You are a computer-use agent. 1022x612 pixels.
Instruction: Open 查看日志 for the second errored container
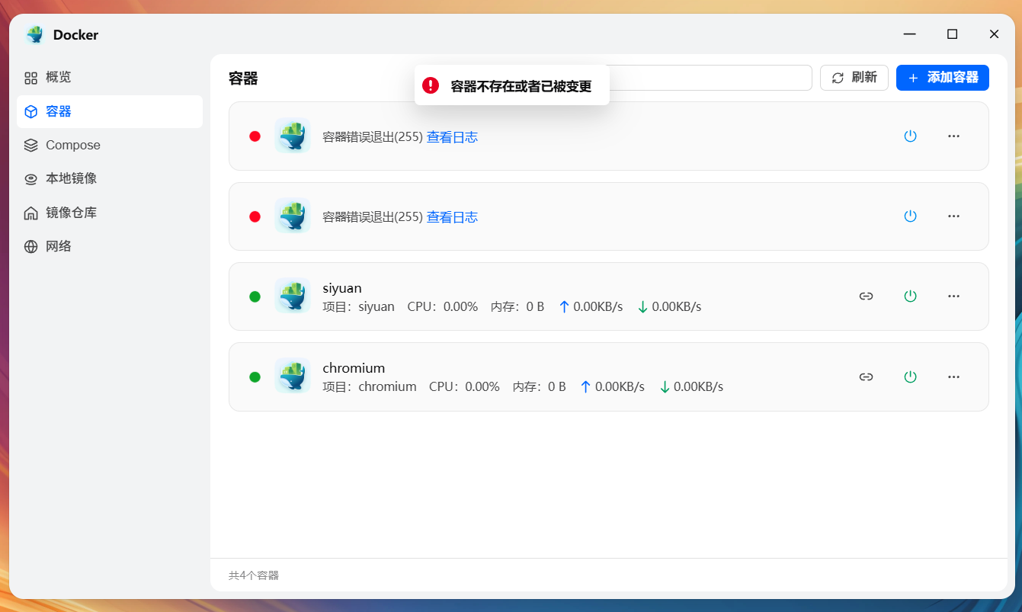coord(452,217)
